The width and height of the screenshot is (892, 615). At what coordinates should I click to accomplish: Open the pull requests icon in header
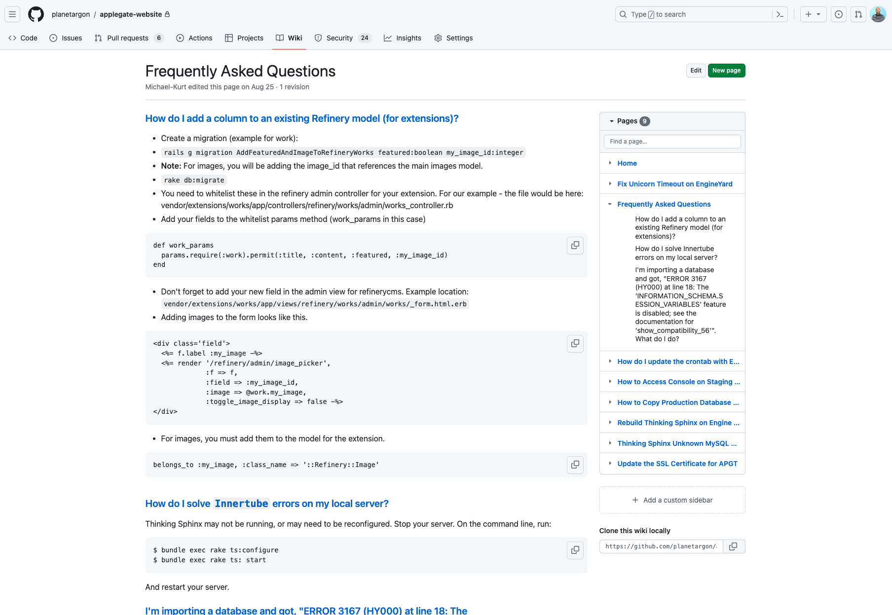click(858, 14)
